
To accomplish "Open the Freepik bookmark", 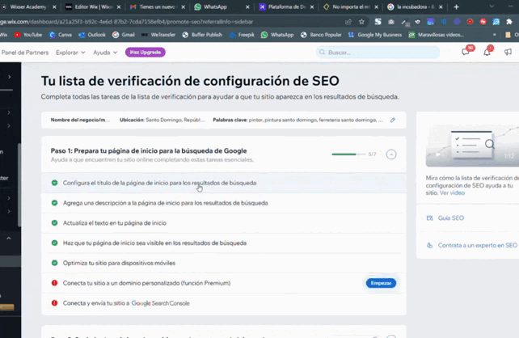I will click(x=242, y=35).
